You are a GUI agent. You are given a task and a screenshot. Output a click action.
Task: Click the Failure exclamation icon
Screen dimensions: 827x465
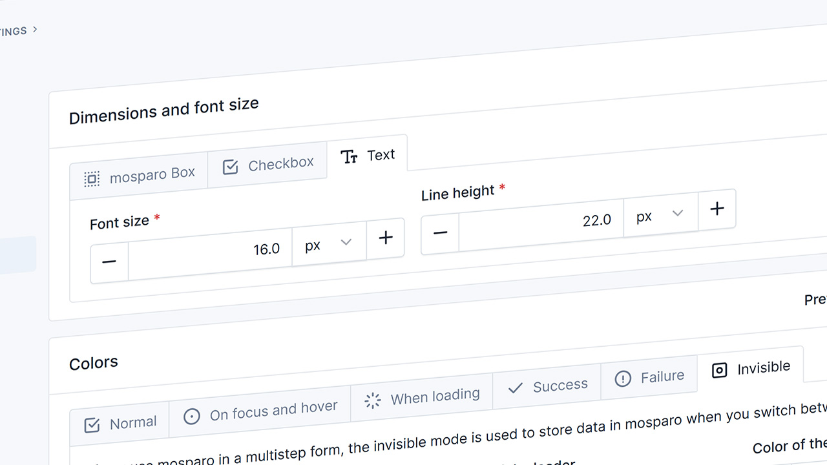pos(623,379)
